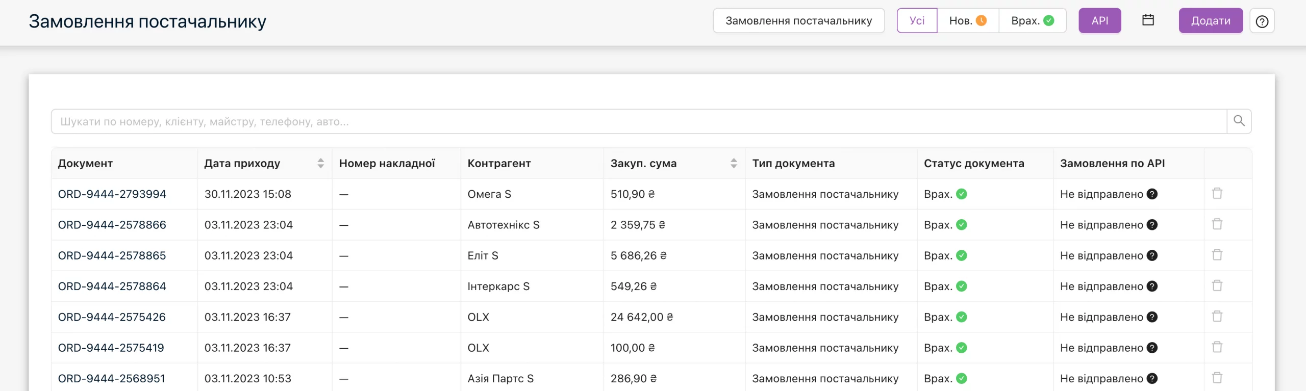Click green status check for Інтеркарс S row
The width and height of the screenshot is (1306, 391).
coord(962,286)
